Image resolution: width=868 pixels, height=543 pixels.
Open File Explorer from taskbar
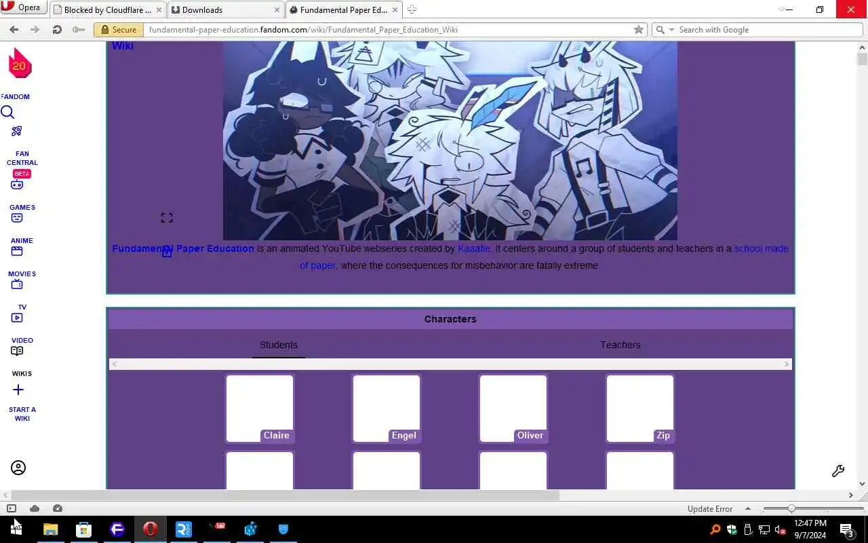[50, 529]
